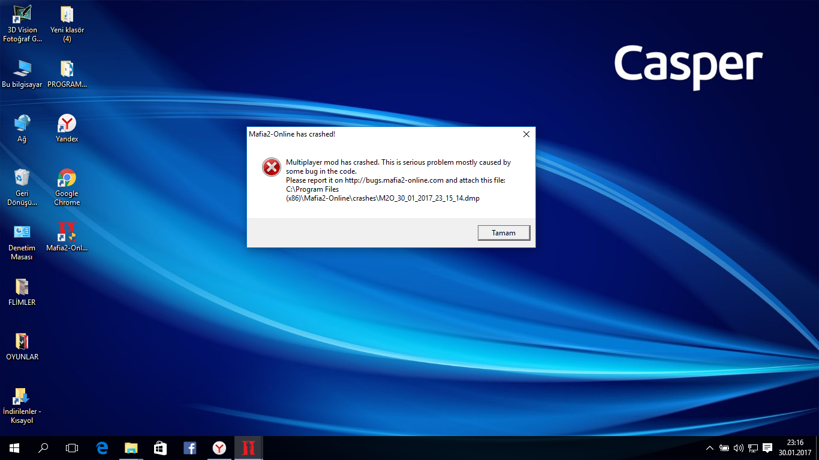Switch to Mafia2-Online taskbar item
Image resolution: width=819 pixels, height=460 pixels.
pos(249,448)
